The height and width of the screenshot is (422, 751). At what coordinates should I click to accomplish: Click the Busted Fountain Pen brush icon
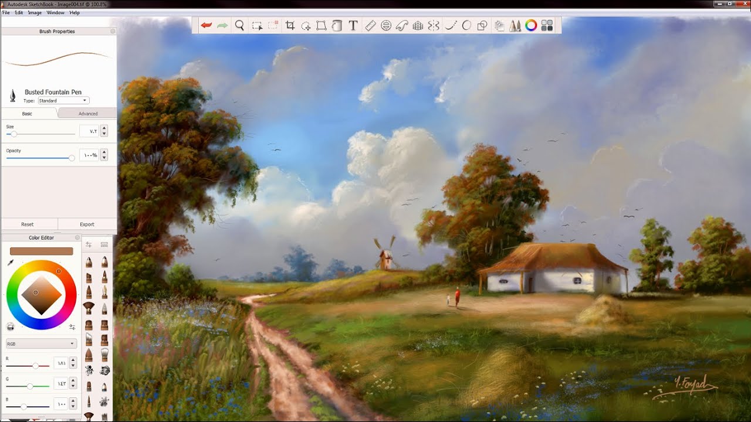(x=12, y=96)
